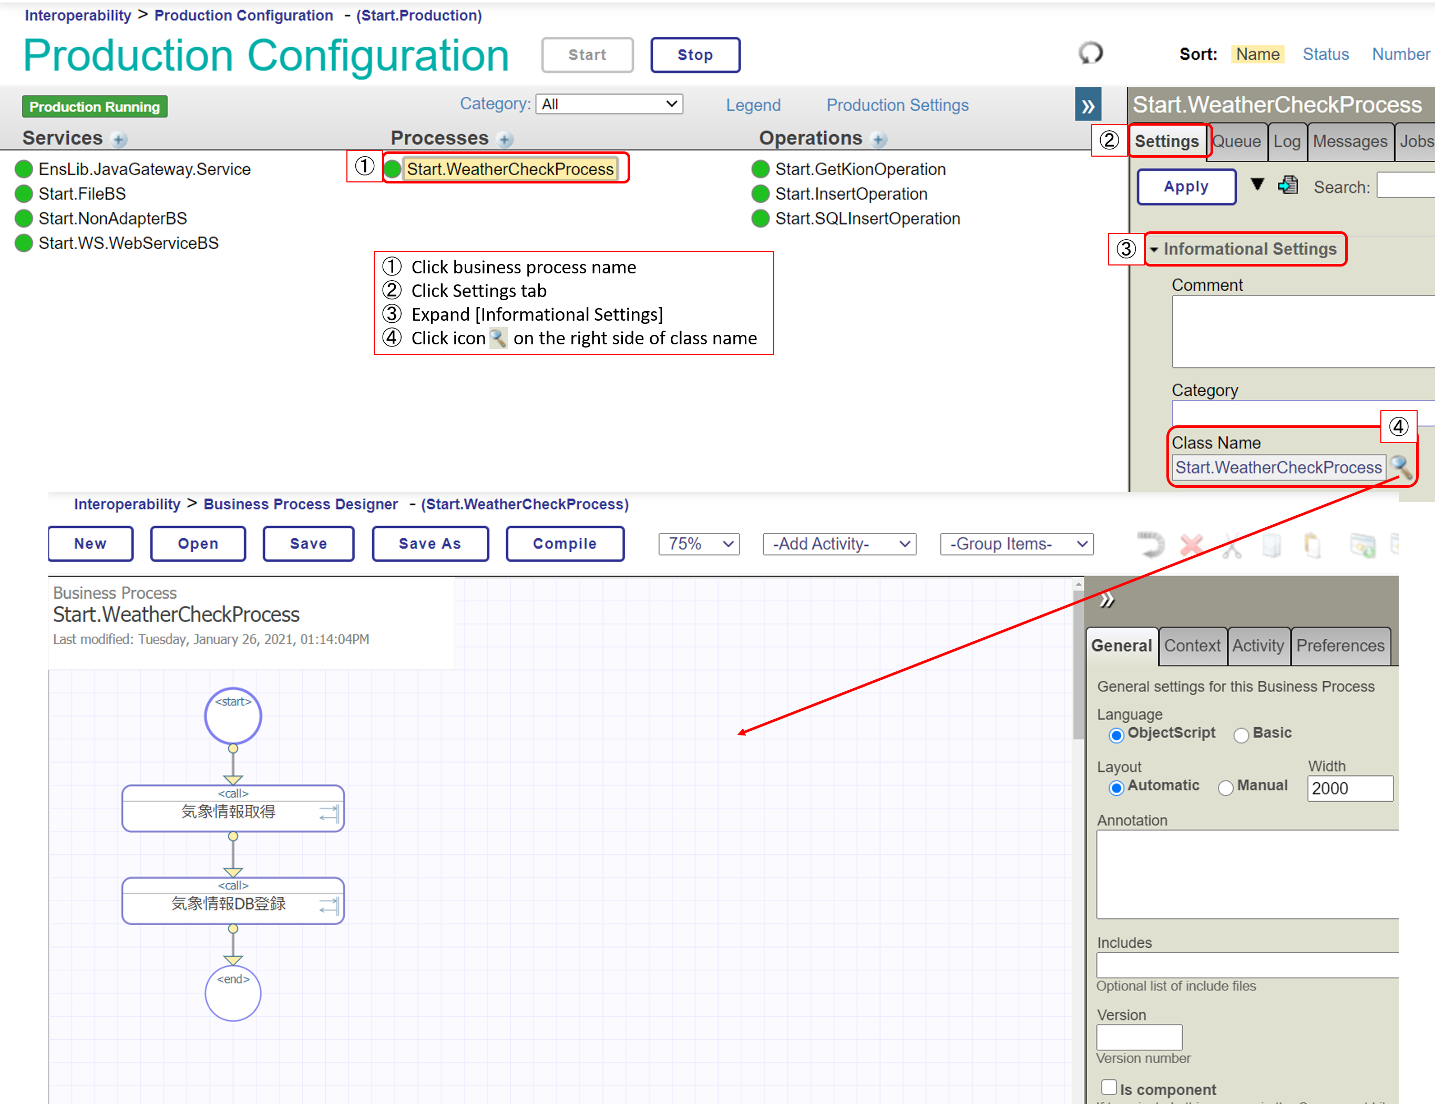Screen dimensions: 1435x1104
Task: Add a new operation with the plus icon
Action: coord(878,139)
